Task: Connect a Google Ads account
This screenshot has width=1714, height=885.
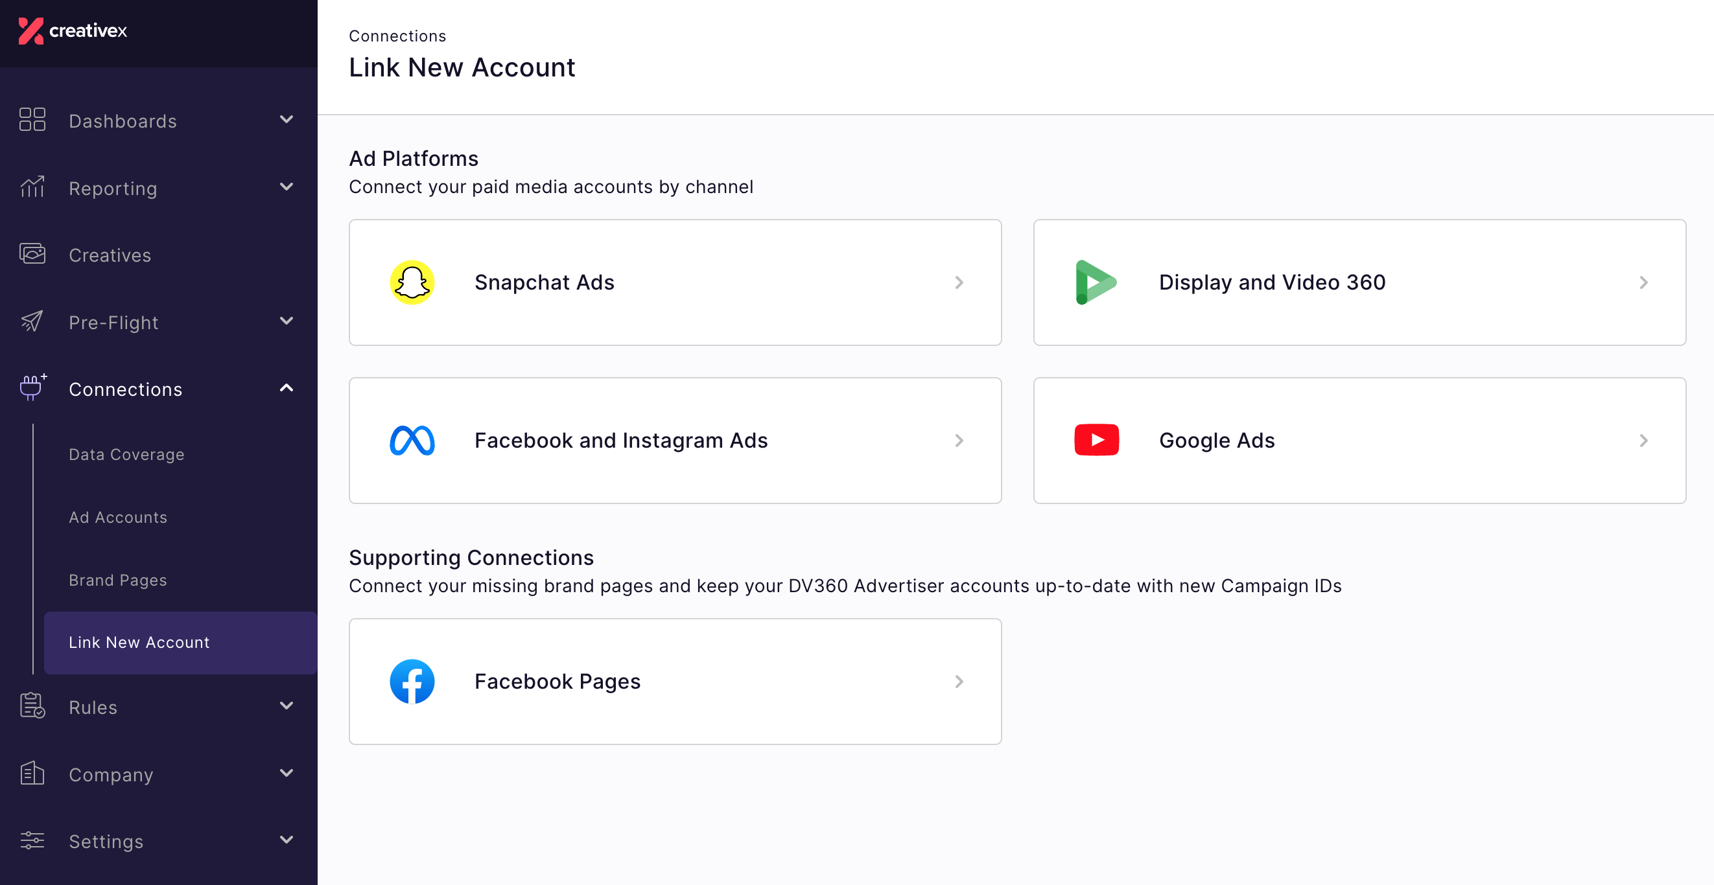Action: [1359, 441]
